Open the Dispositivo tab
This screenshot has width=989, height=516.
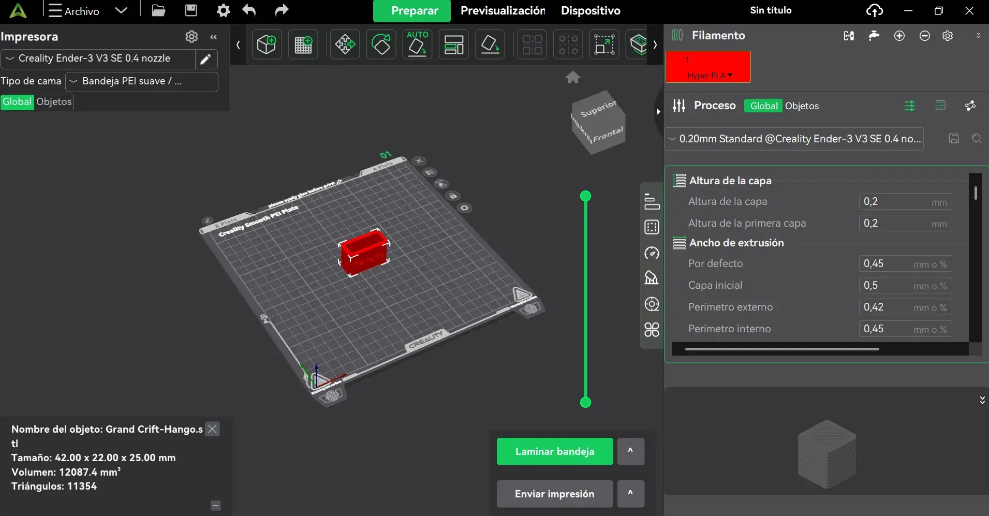[591, 11]
